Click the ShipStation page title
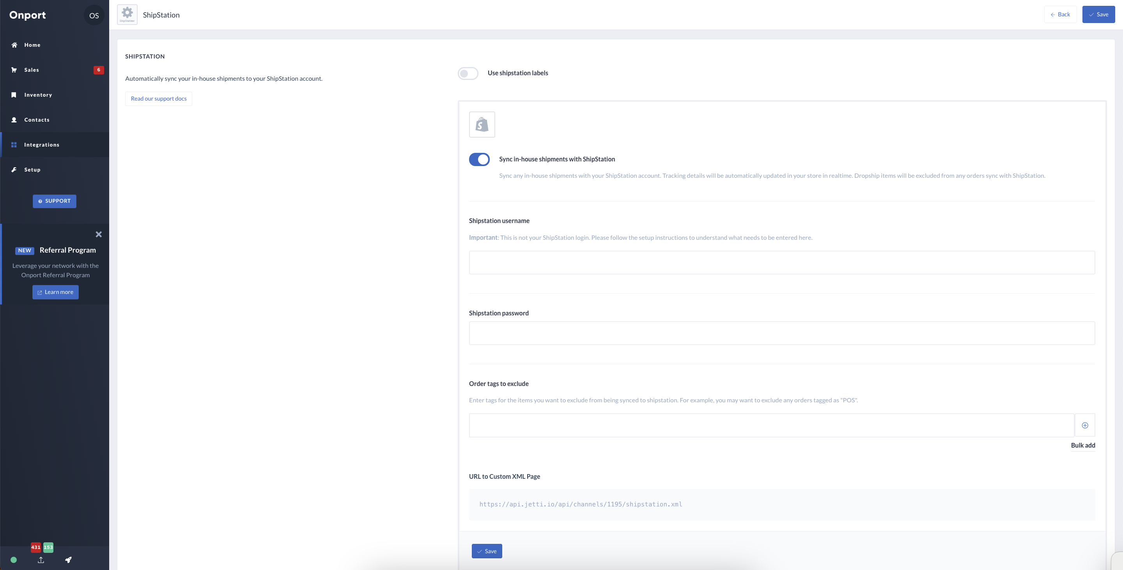This screenshot has height=570, width=1123. [161, 15]
